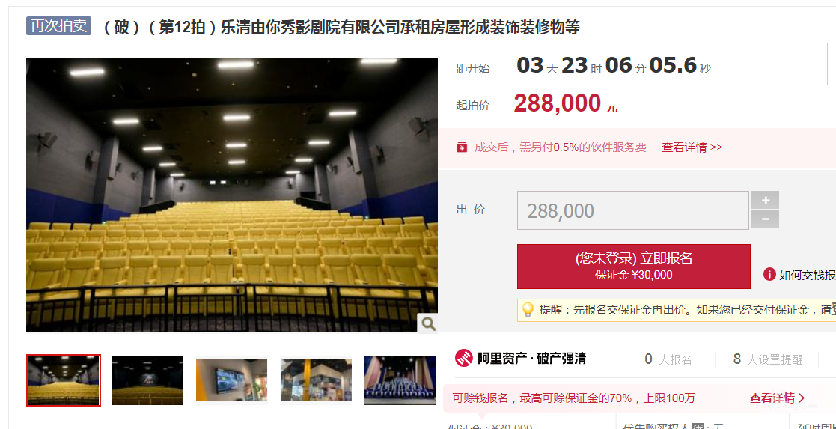Select the second dark theater thumbnail
Screen dimensions: 836x429
click(147, 380)
